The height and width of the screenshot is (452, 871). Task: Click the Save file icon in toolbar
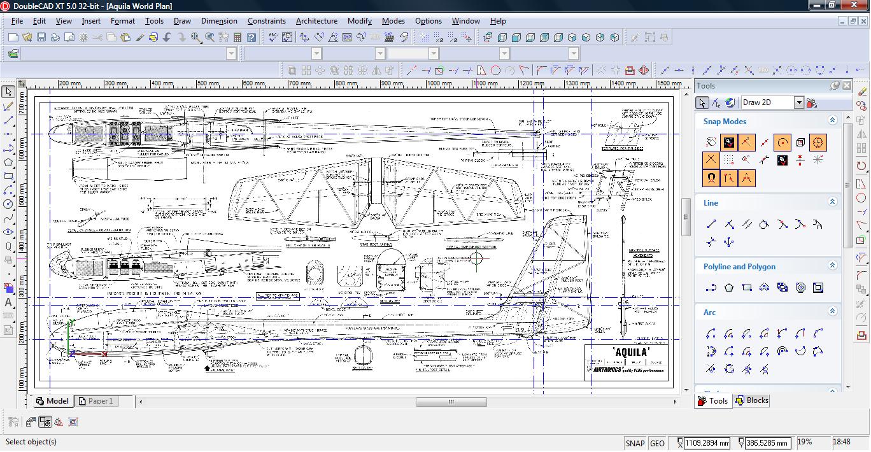(41, 38)
